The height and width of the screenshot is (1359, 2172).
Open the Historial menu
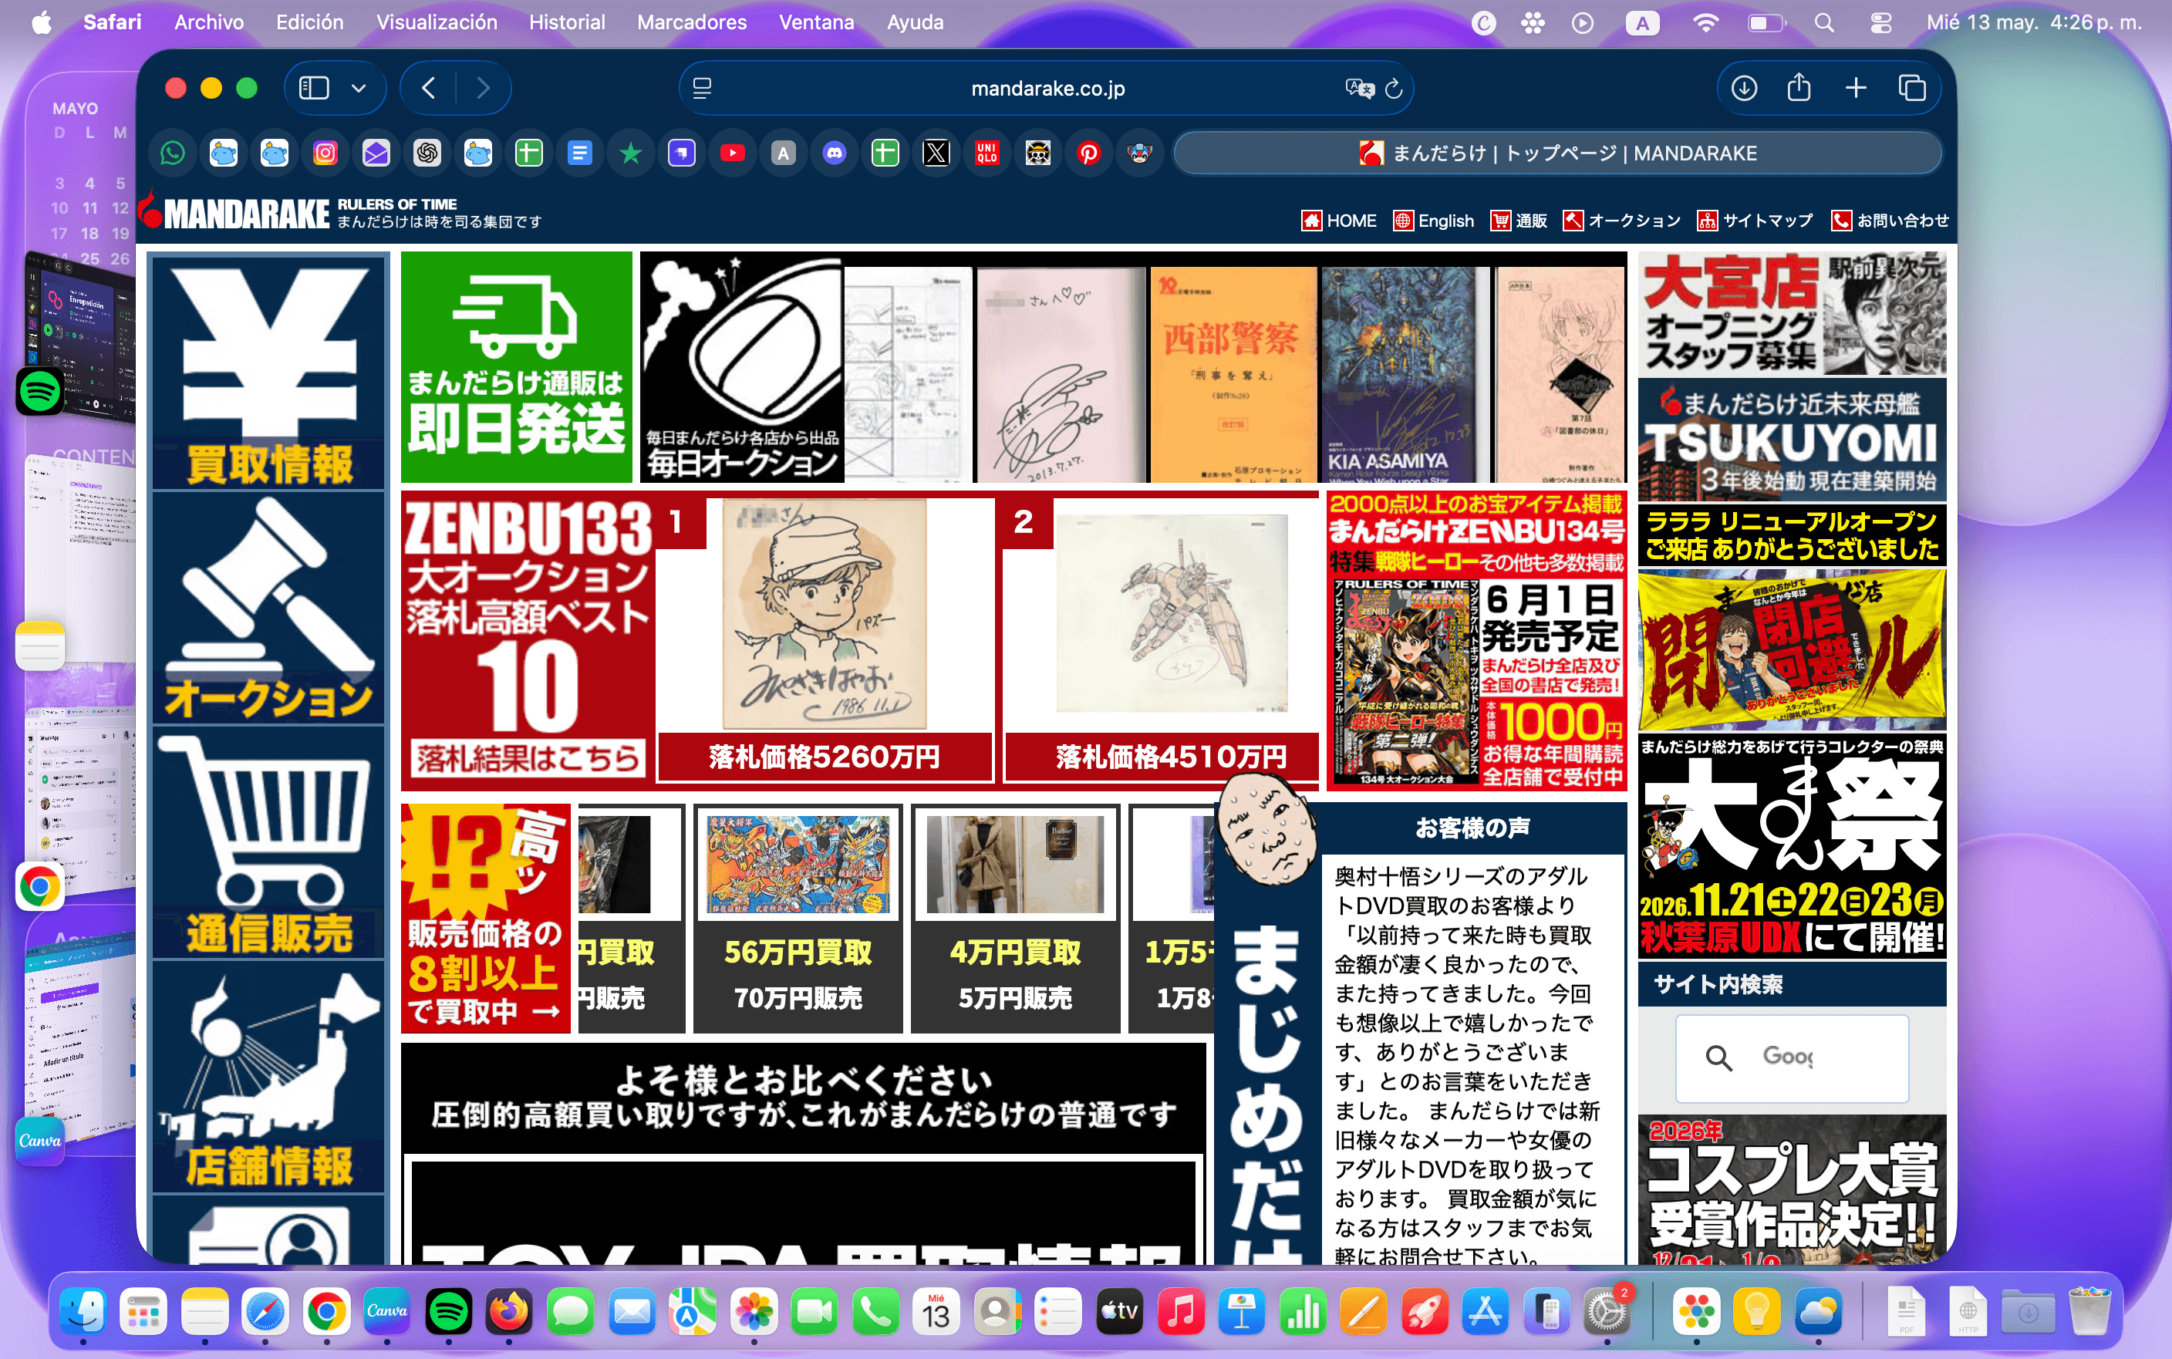567,22
